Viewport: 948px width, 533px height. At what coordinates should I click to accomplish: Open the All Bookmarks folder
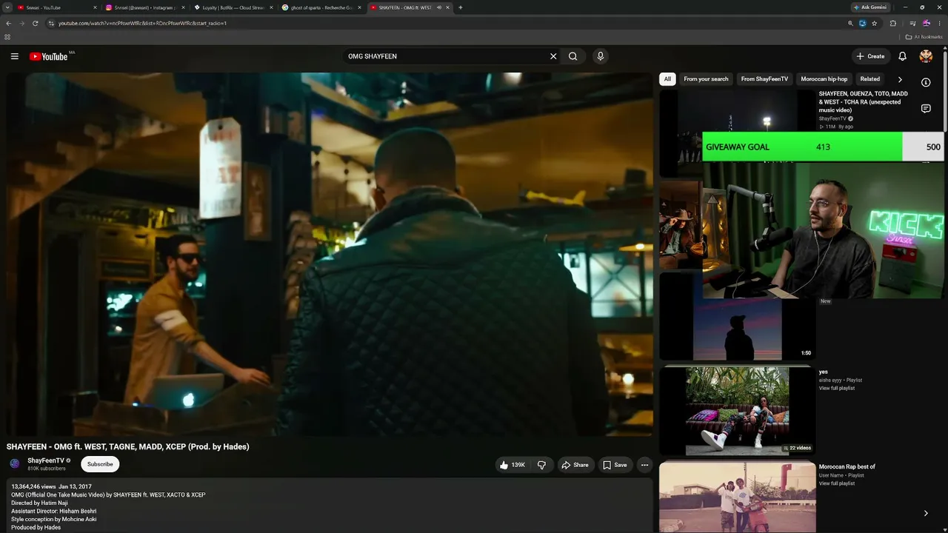pos(924,36)
